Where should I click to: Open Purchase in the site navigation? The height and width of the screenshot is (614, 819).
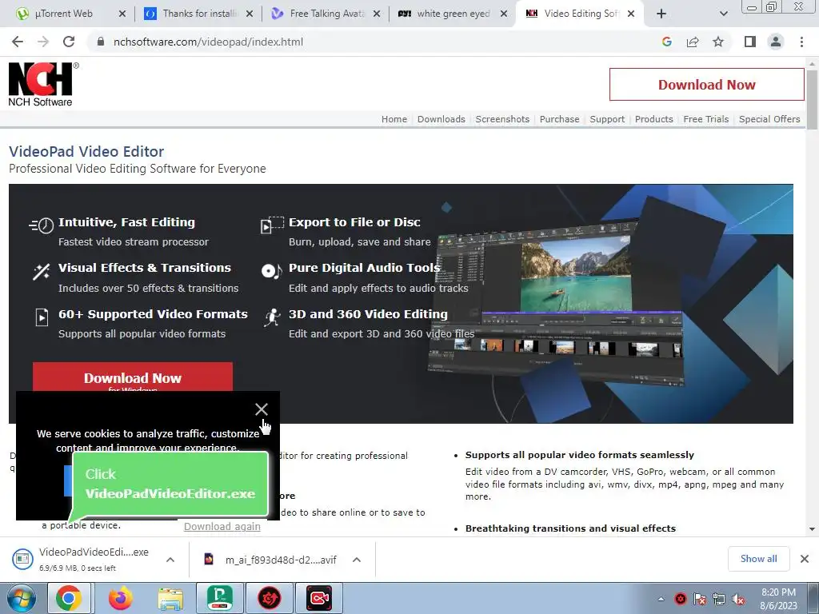[559, 119]
